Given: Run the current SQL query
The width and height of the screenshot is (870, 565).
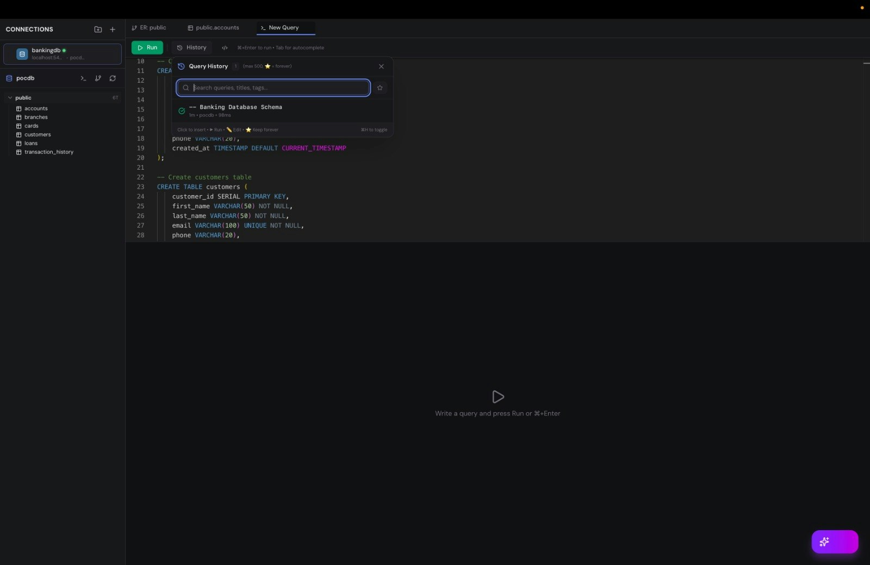Looking at the screenshot, I should 147,47.
